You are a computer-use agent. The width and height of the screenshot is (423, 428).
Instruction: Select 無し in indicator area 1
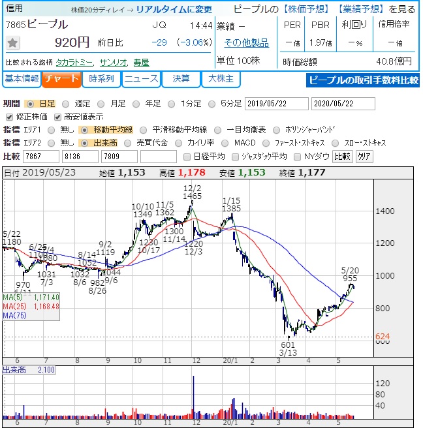pos(51,130)
